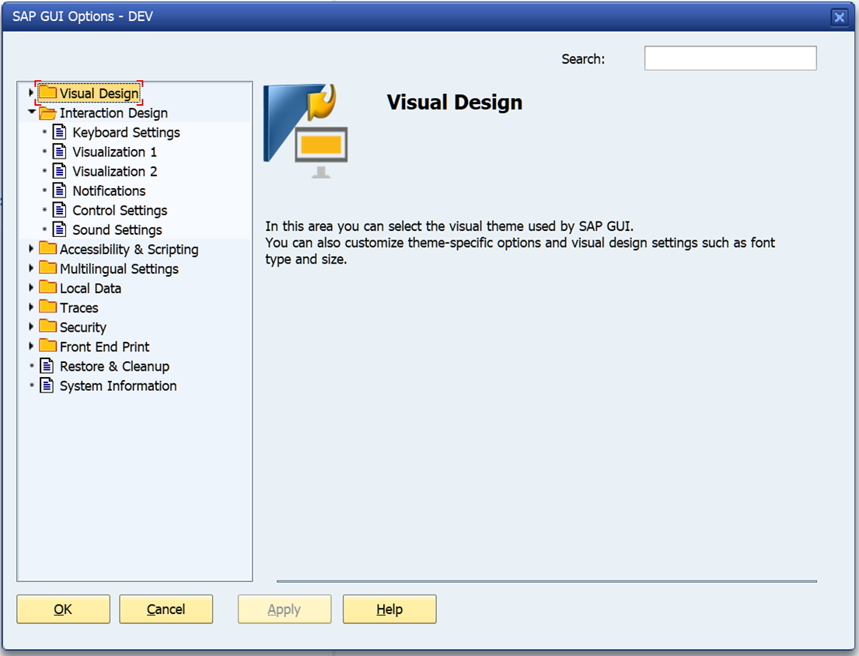The height and width of the screenshot is (656, 859).
Task: Click the System Information document icon
Action: point(47,386)
